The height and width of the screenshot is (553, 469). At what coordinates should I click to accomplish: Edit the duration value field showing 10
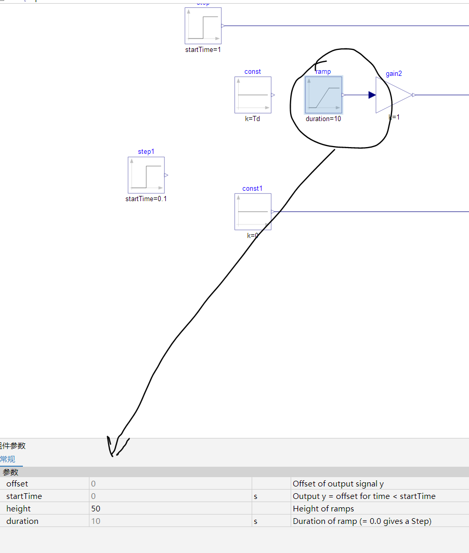(171, 521)
